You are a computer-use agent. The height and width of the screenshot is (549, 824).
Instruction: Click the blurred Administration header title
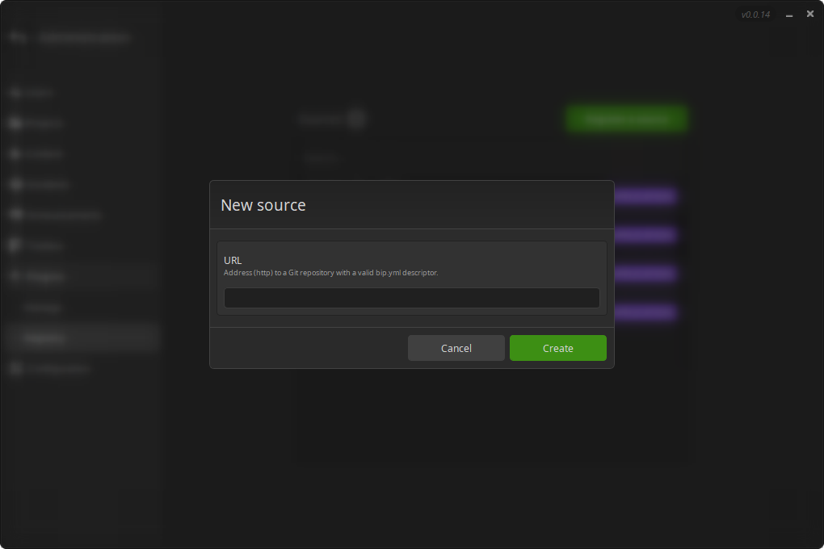[x=83, y=38]
